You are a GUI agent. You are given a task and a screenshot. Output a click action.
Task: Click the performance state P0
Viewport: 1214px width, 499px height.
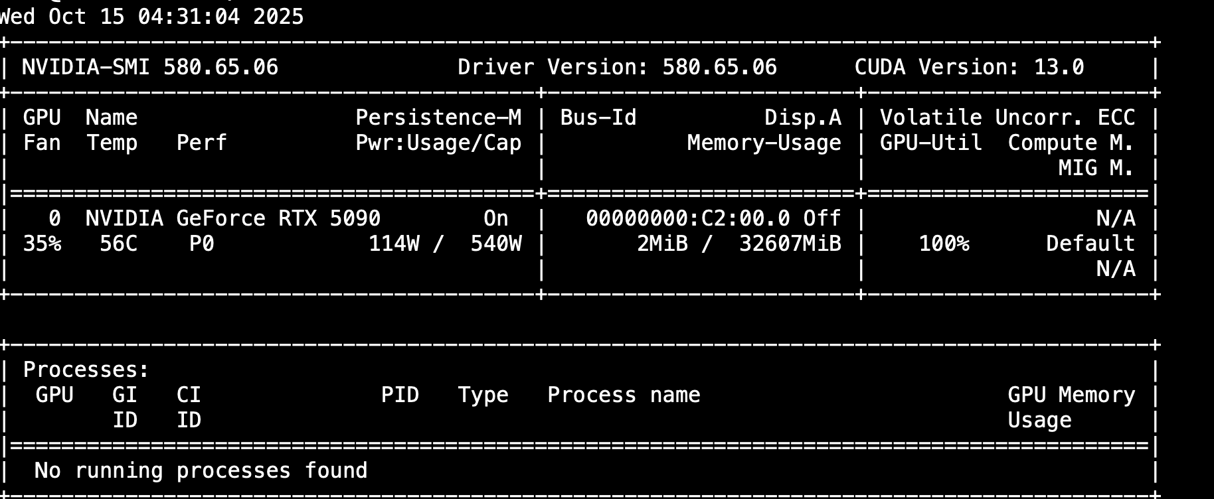coord(201,244)
